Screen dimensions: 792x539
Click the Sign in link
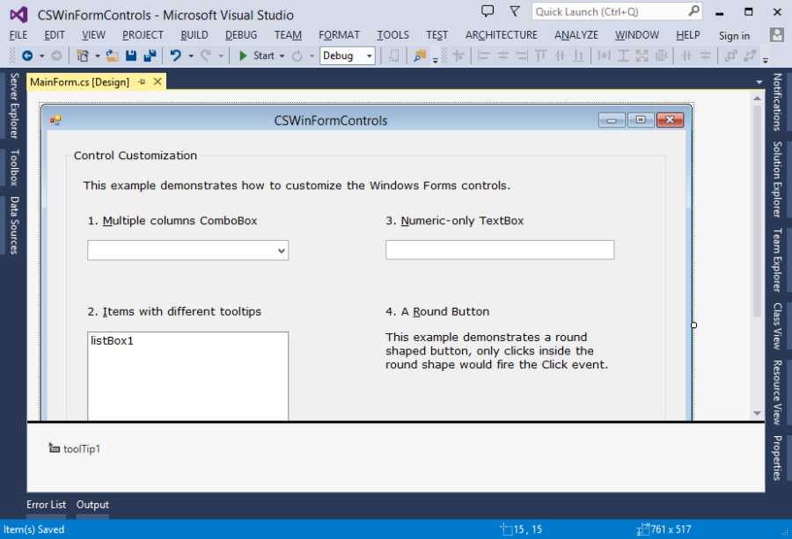coord(734,35)
